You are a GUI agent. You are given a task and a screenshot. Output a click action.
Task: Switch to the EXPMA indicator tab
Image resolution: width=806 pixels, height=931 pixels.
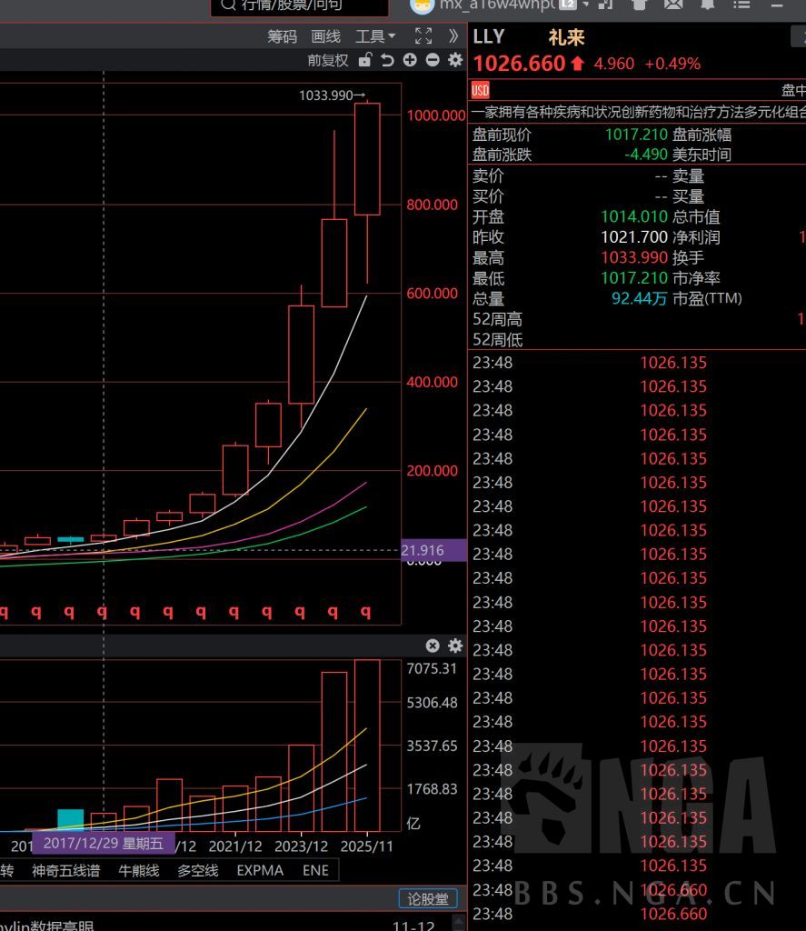(260, 870)
